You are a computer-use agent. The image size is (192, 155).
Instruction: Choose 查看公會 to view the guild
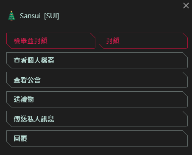tap(97, 80)
